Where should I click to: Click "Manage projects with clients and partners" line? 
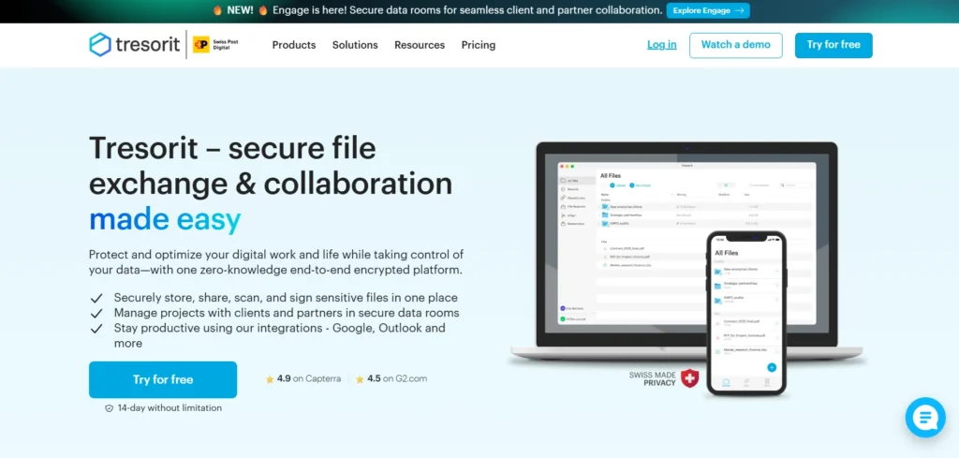[x=287, y=313]
